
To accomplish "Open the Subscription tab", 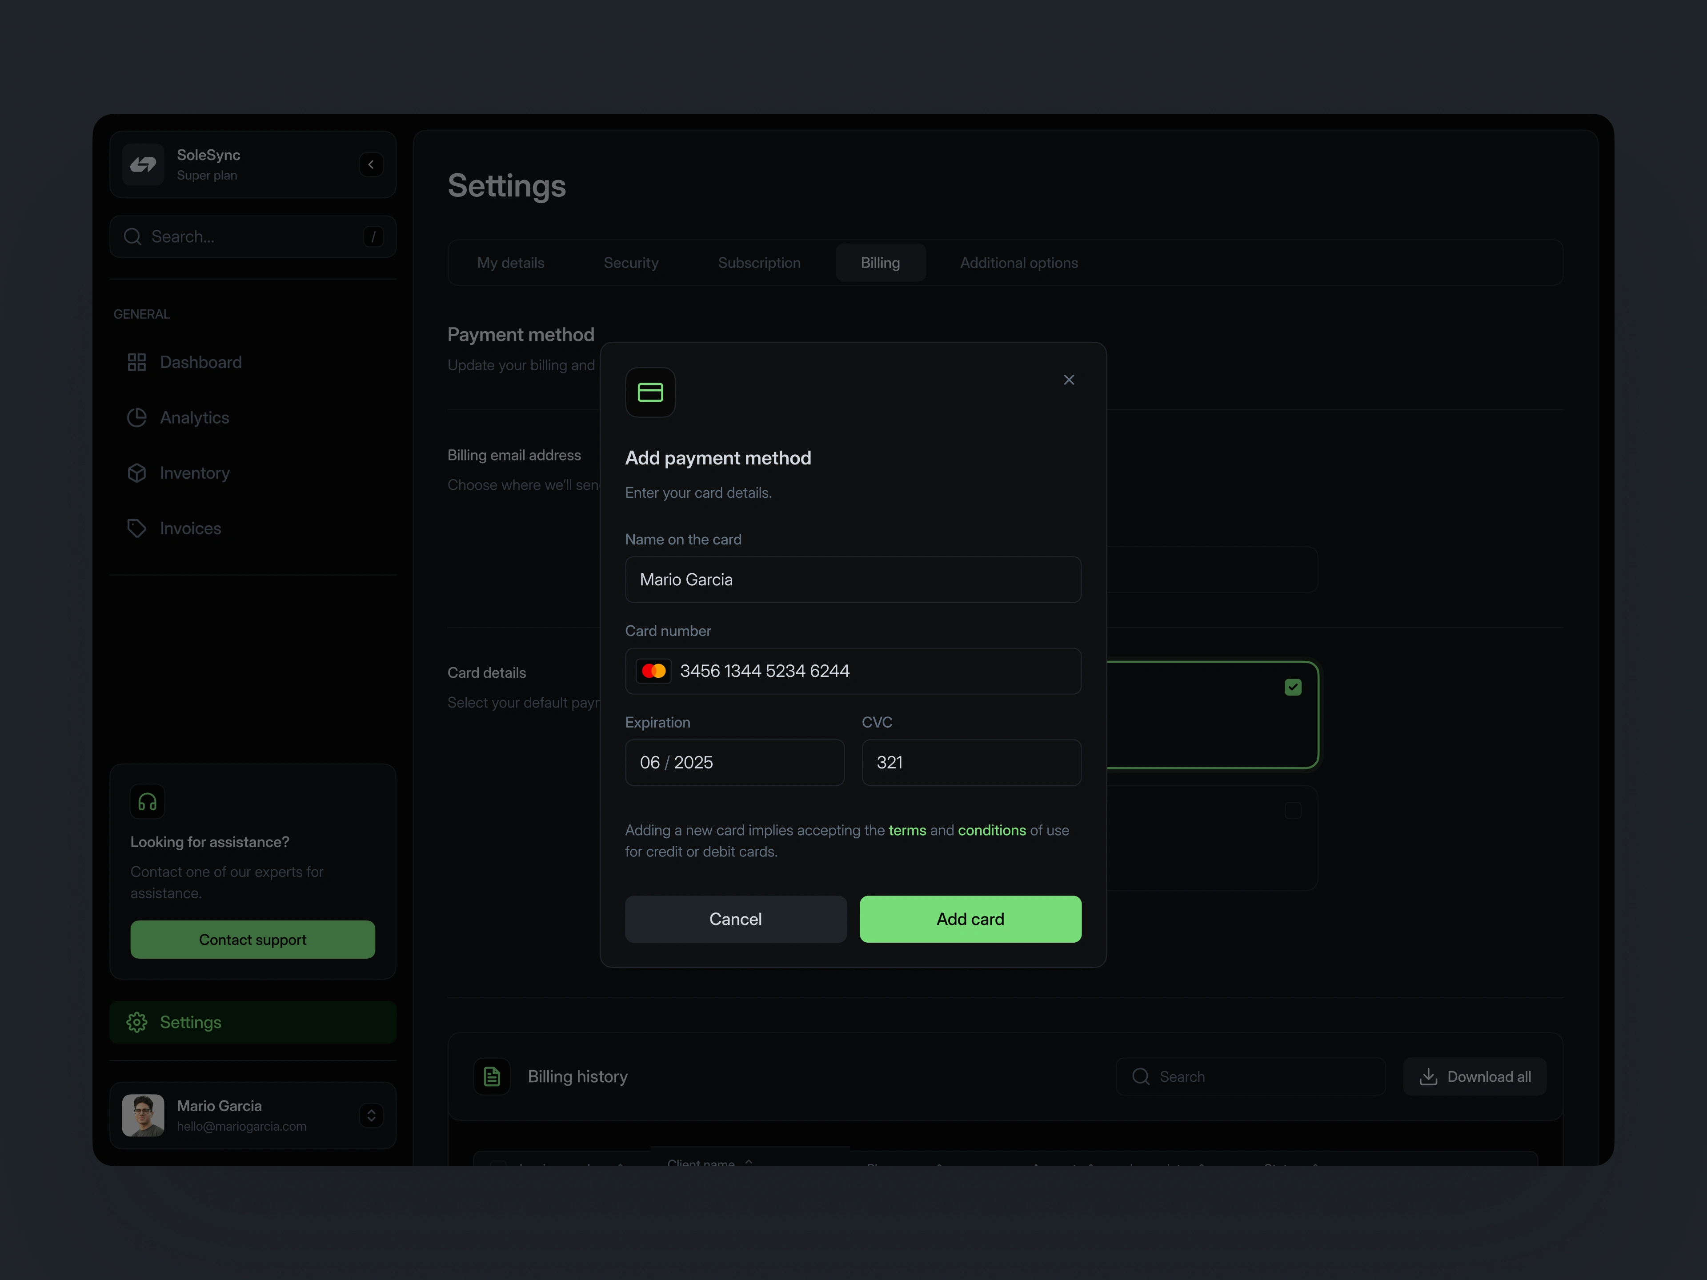I will click(x=758, y=263).
